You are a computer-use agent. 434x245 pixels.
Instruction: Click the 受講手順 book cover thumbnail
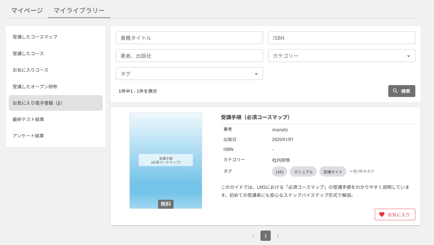166,161
